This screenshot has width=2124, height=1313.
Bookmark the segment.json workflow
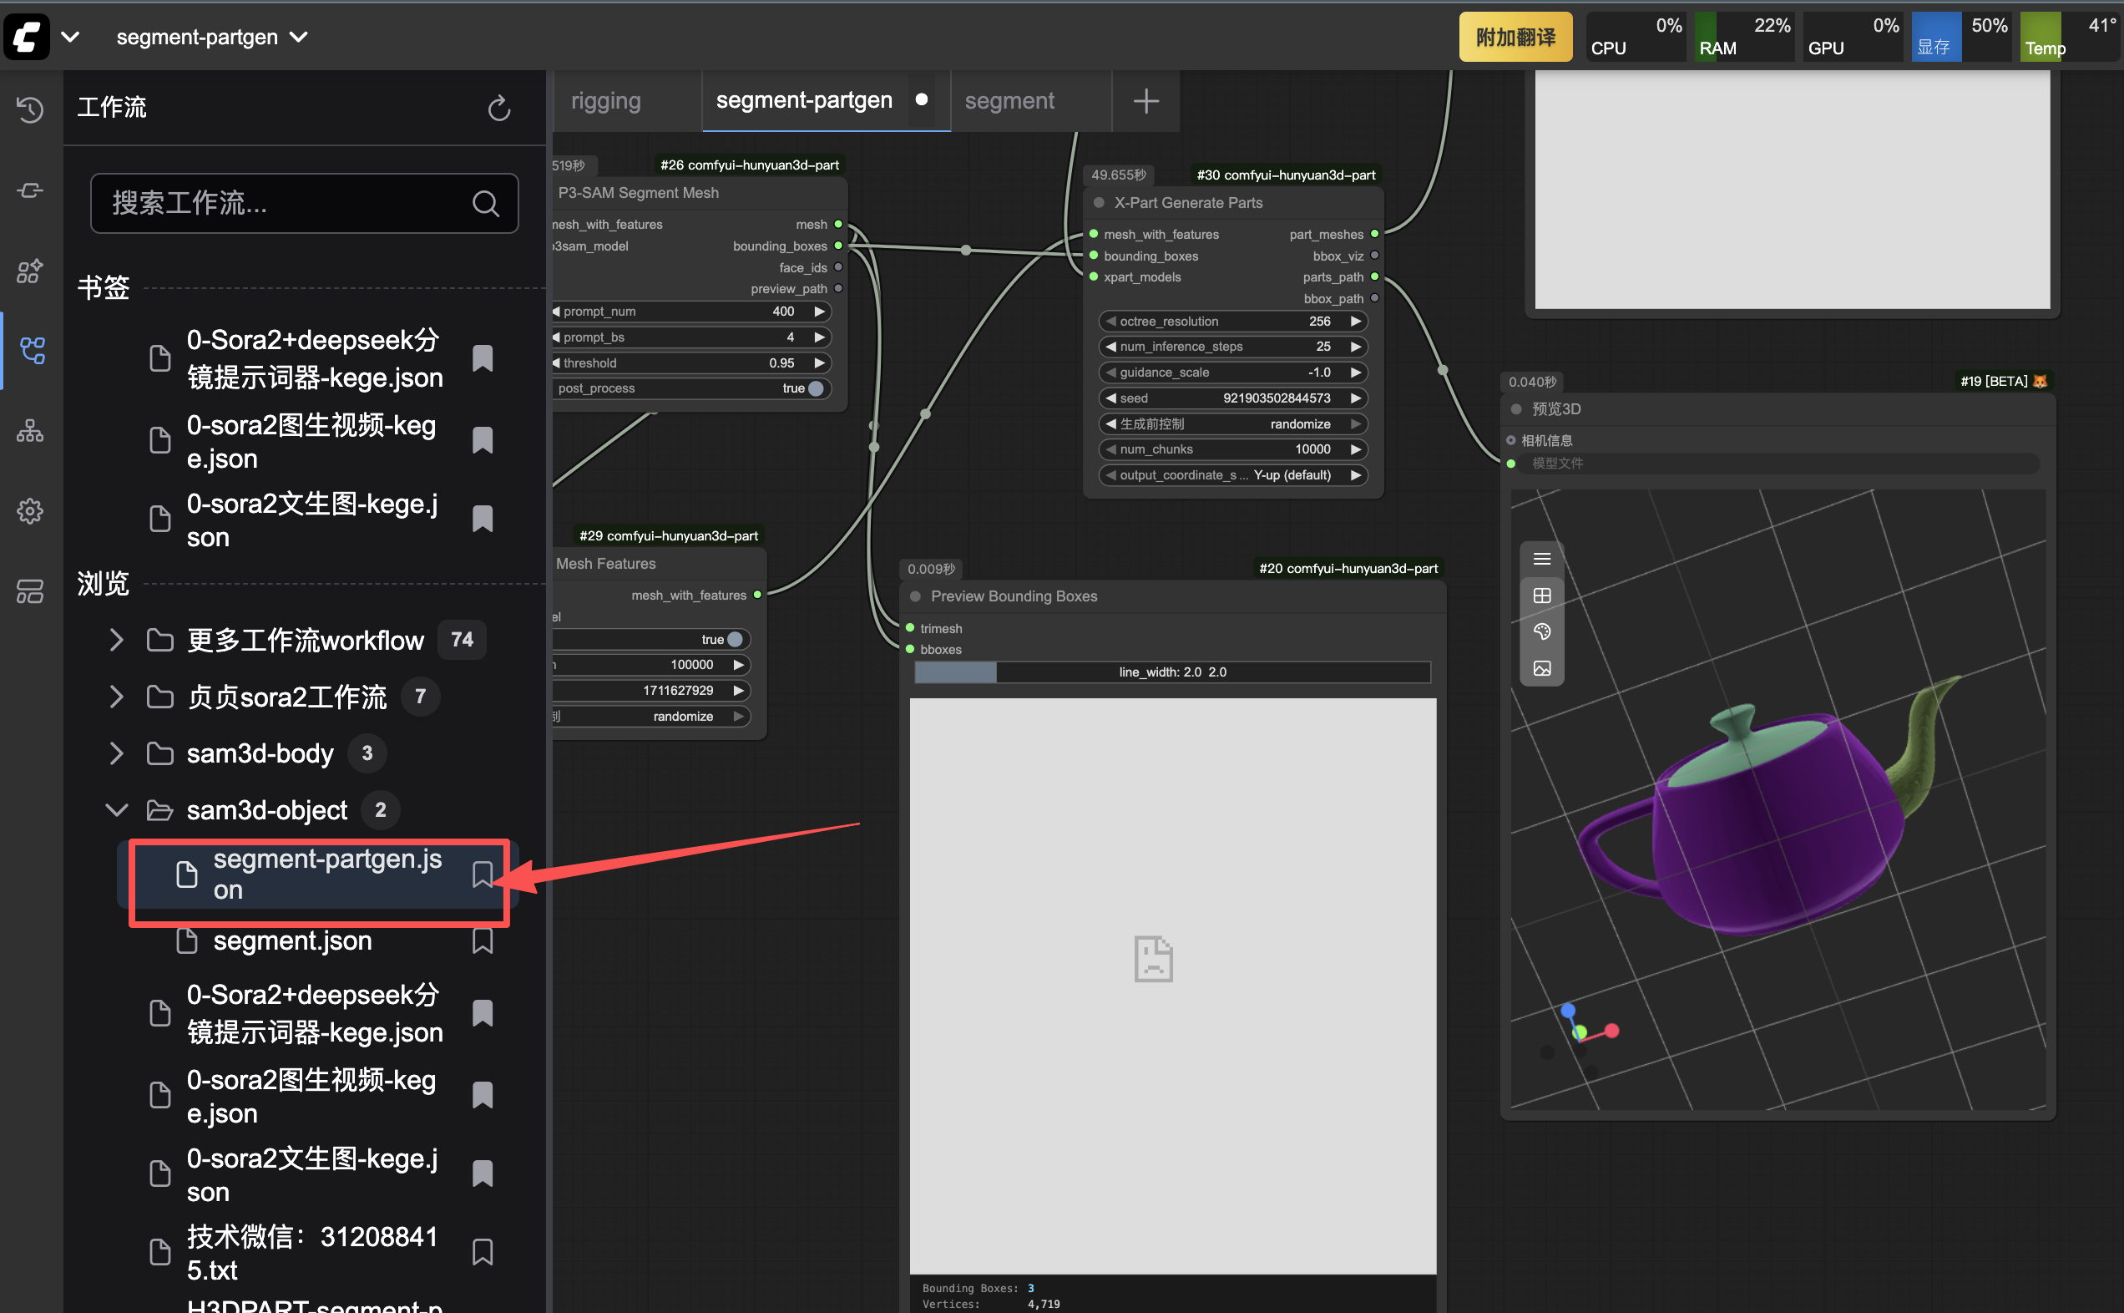[483, 941]
